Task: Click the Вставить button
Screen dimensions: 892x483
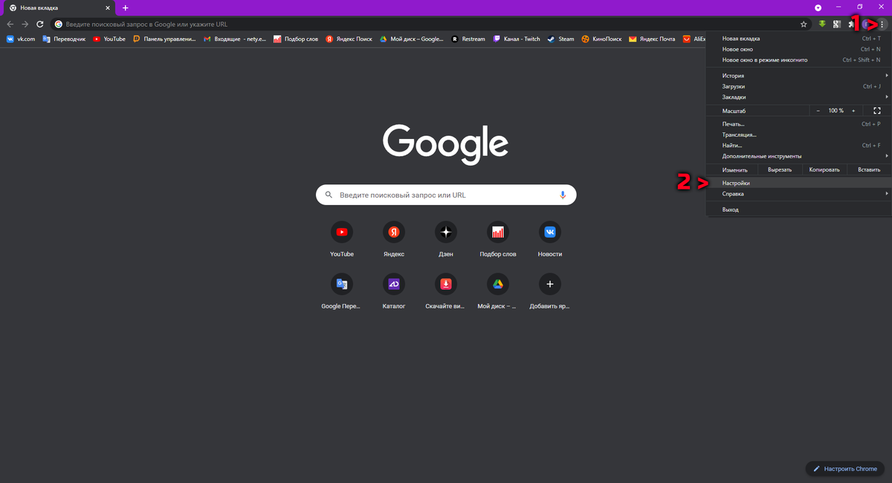Action: point(869,169)
